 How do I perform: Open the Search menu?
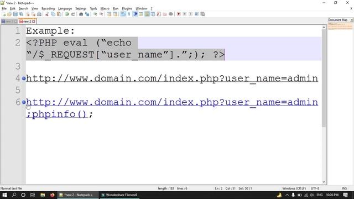(x=23, y=9)
